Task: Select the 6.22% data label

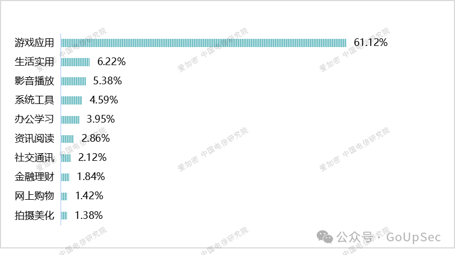Action: [111, 62]
